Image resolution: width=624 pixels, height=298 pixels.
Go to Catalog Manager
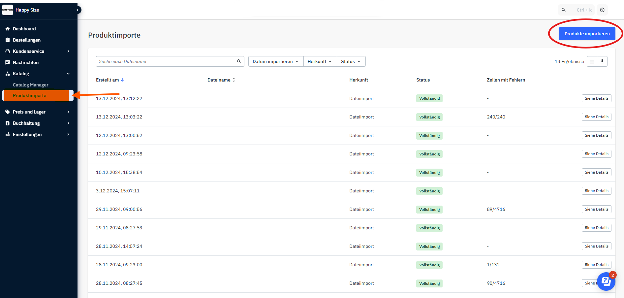click(x=30, y=85)
